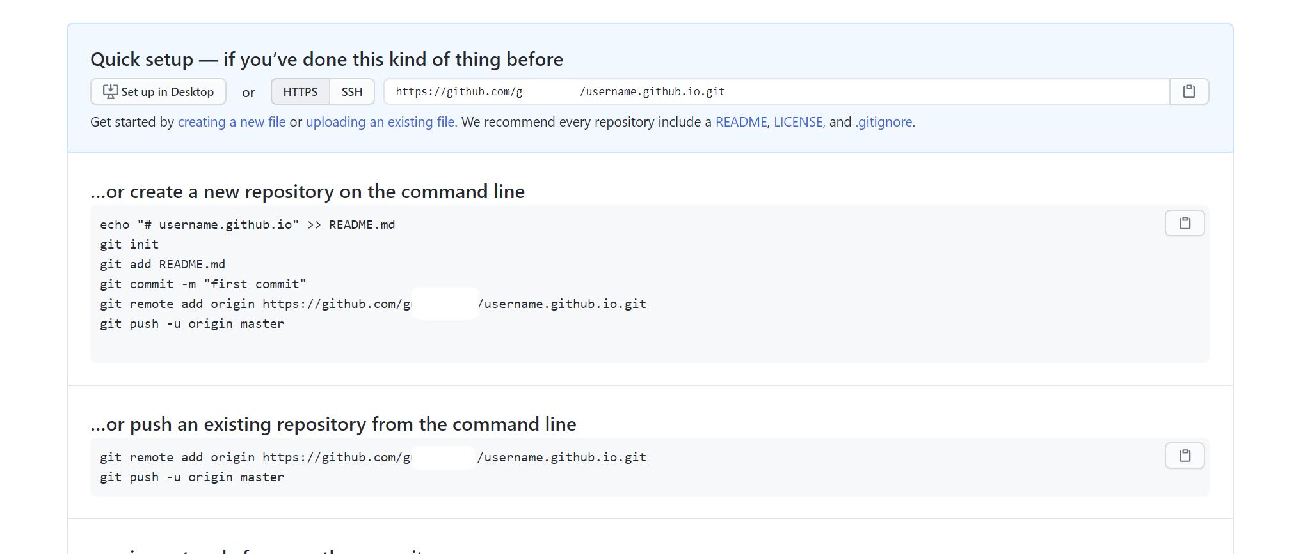Copy the create new repository commands
Screen dimensions: 1296x554
coord(1185,223)
